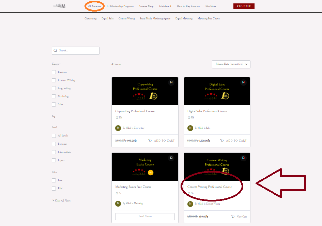Go to Digital Sales in category submenu
Viewport: 322px width, 226px height.
[x=108, y=18]
